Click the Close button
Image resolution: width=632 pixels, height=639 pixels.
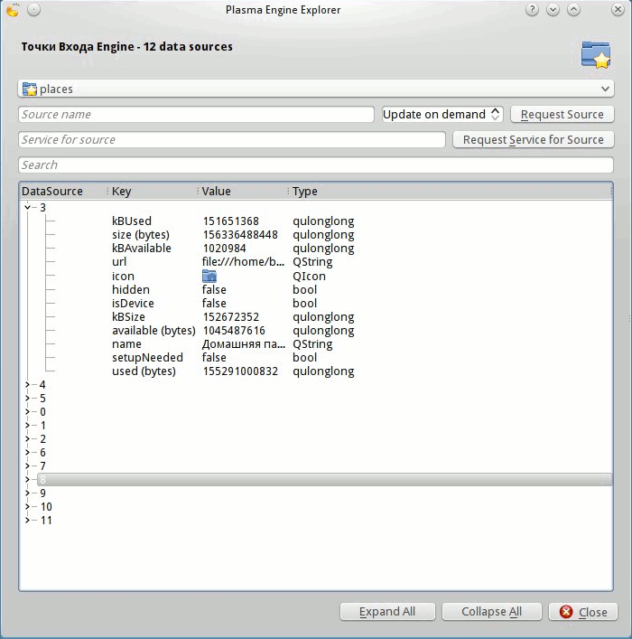(583, 612)
